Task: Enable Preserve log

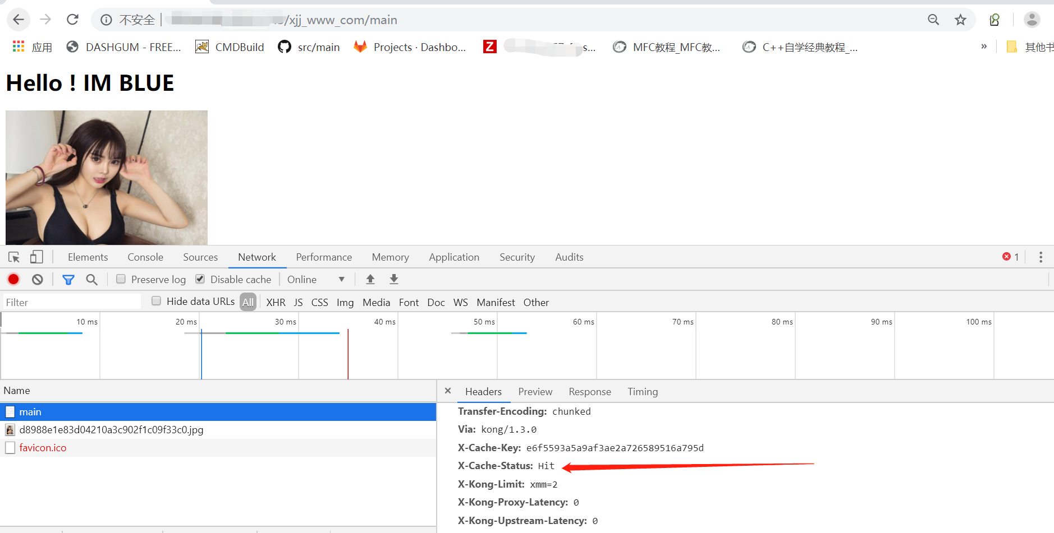Action: coord(121,279)
